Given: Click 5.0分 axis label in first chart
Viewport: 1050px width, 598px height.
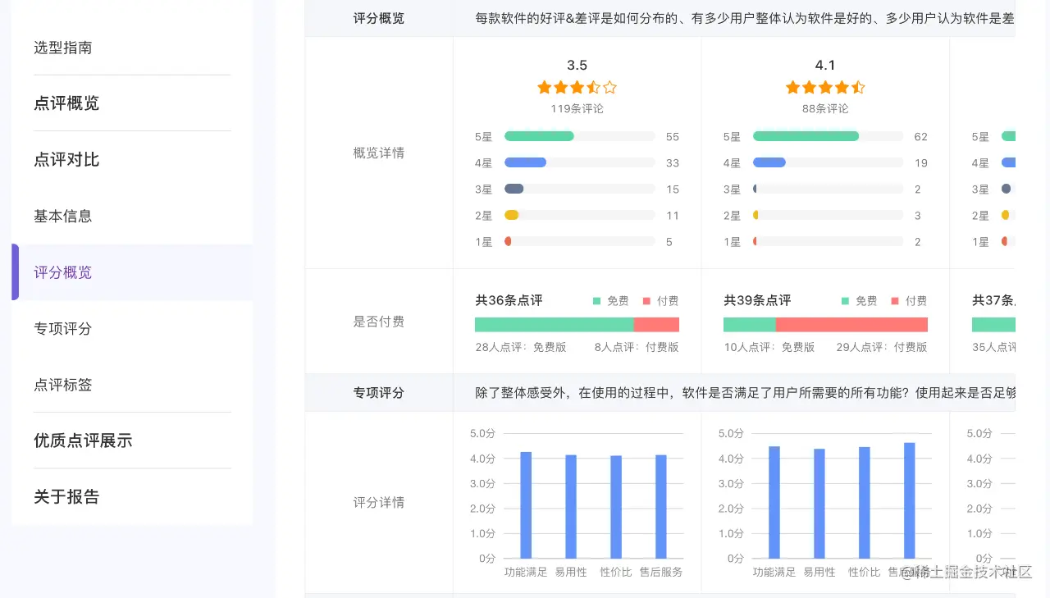Looking at the screenshot, I should [x=482, y=433].
